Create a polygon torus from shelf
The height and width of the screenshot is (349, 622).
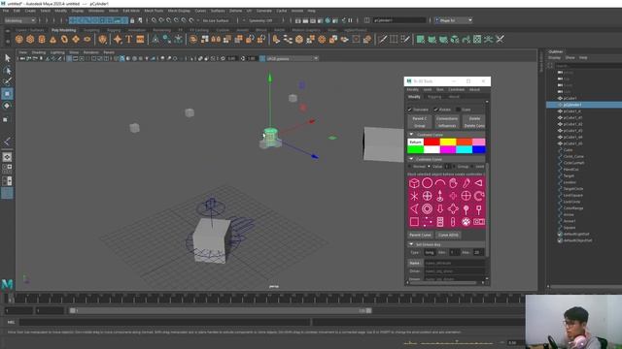(64, 39)
